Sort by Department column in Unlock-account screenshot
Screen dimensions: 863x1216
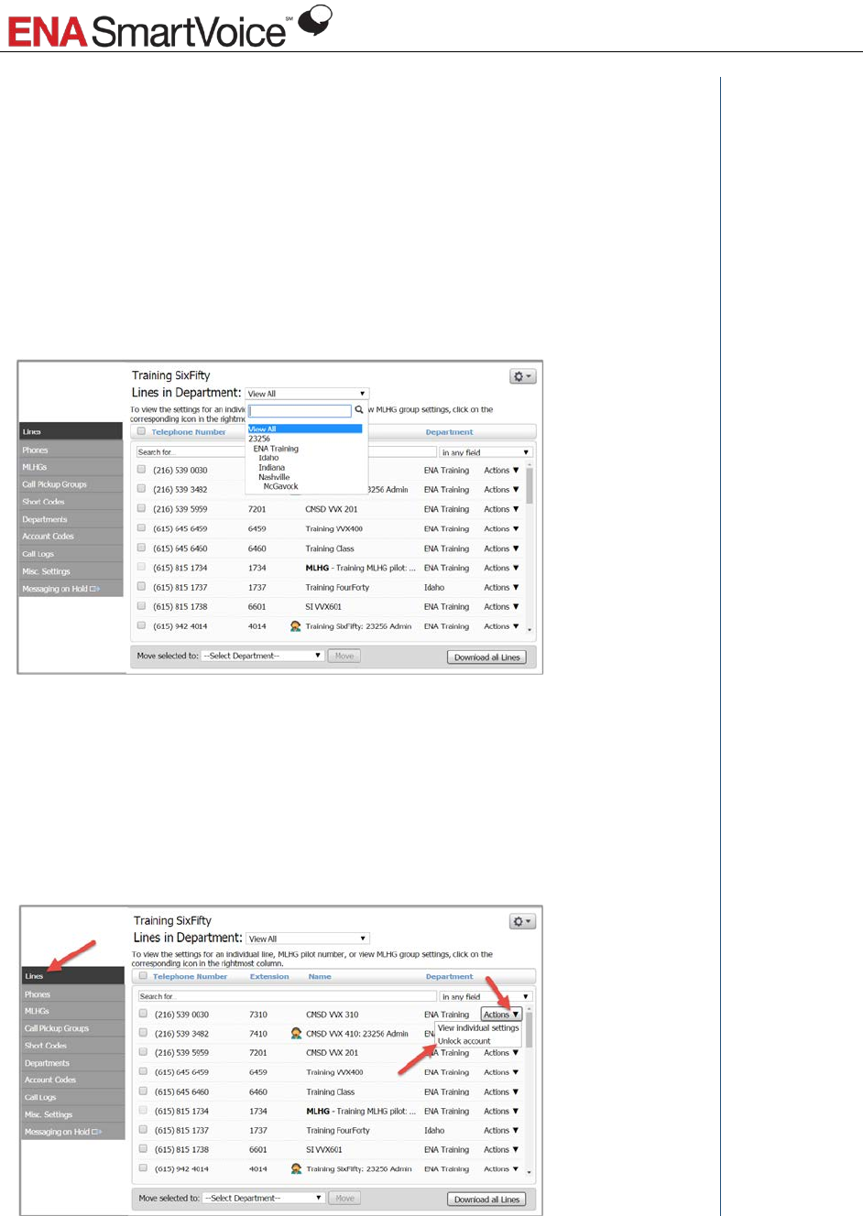pyautogui.click(x=450, y=976)
